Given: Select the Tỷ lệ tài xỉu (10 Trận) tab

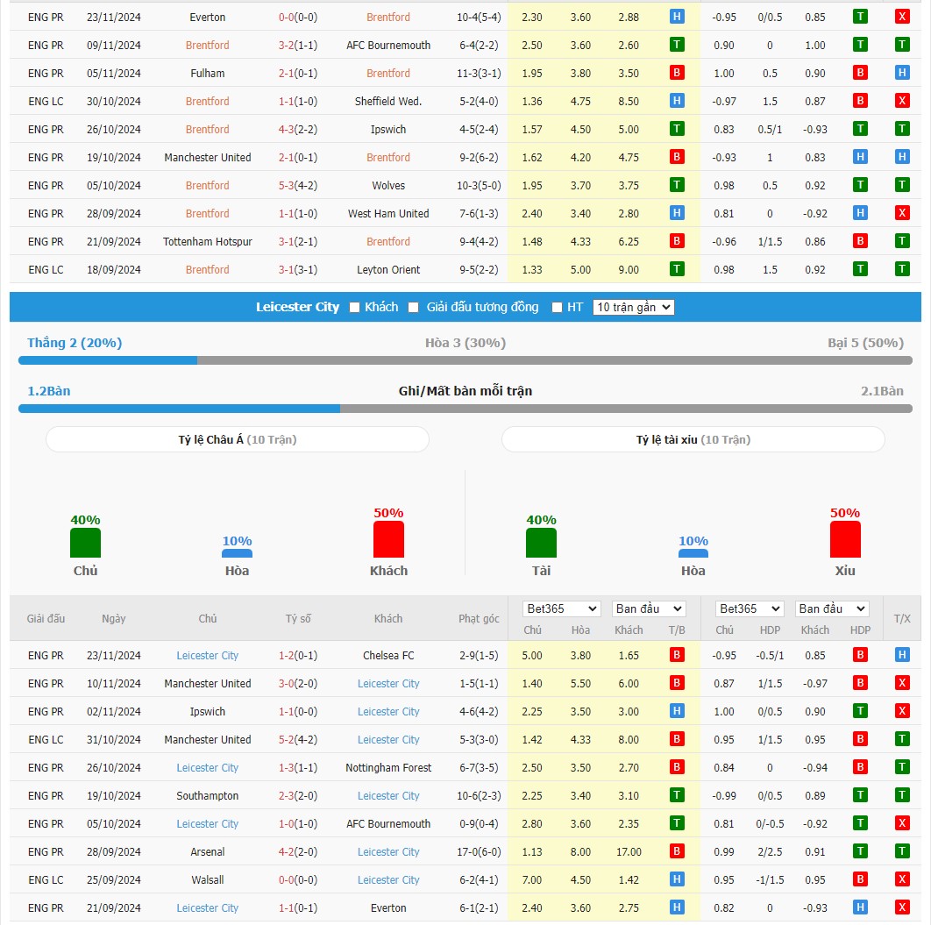Looking at the screenshot, I should 693,439.
